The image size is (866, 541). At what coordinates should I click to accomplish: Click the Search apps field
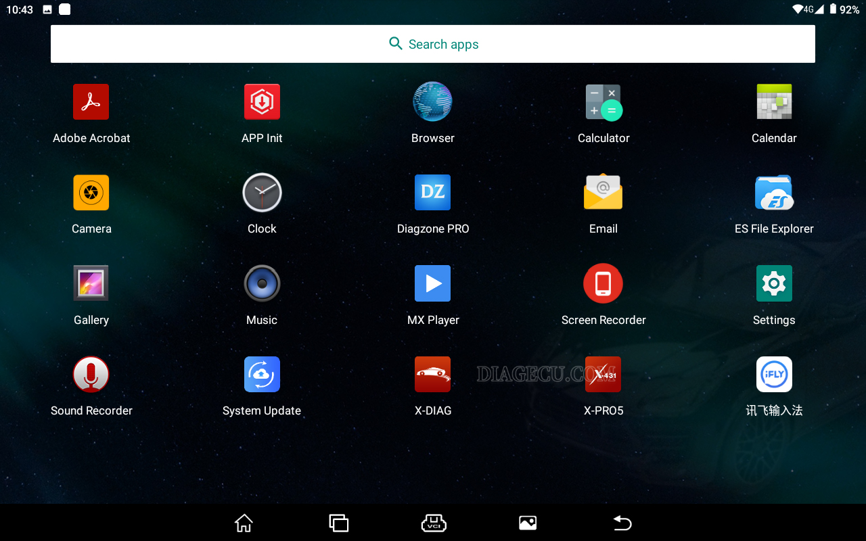[x=433, y=44]
